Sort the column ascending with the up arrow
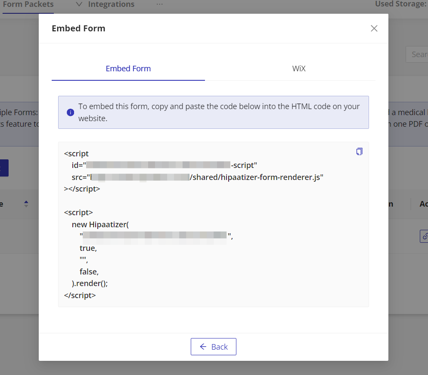 (x=26, y=201)
